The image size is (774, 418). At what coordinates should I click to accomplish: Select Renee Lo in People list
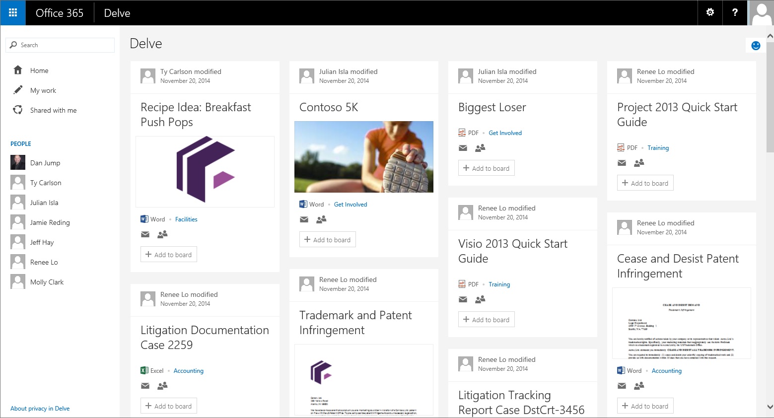pyautogui.click(x=44, y=262)
